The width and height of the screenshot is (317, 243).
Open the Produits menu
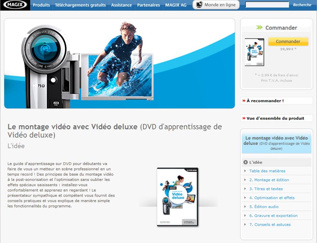[x=41, y=5]
